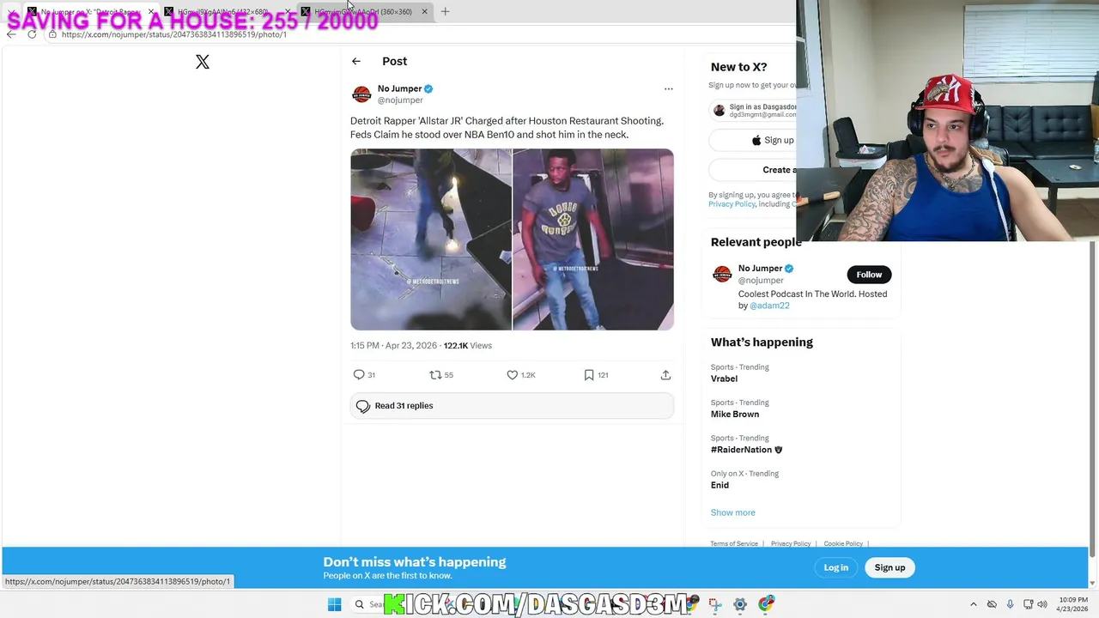The image size is (1099, 618).
Task: Close the No Jumper on X tab
Action: [x=151, y=11]
